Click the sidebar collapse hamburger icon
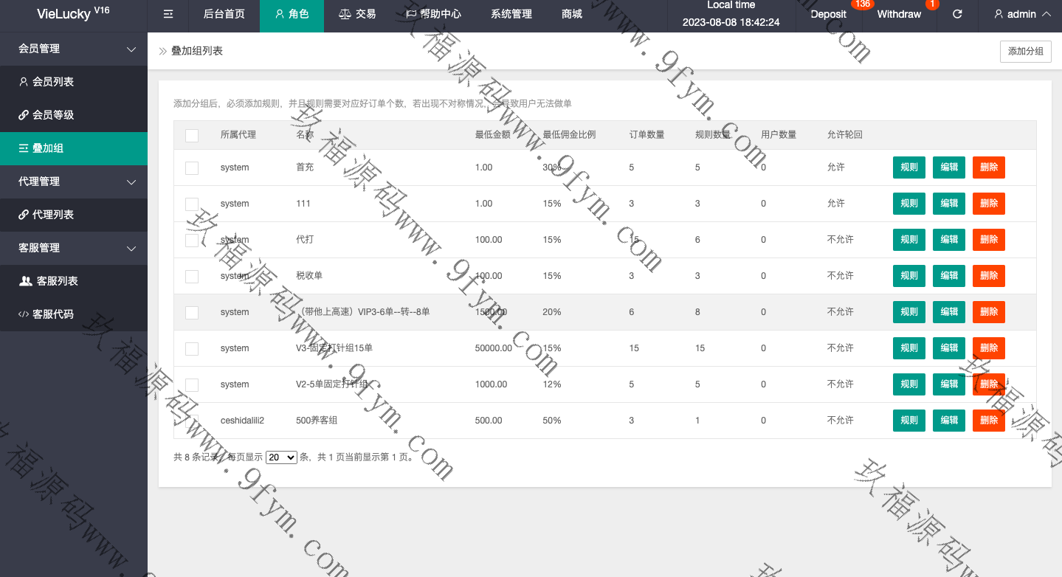This screenshot has width=1062, height=577. tap(168, 14)
